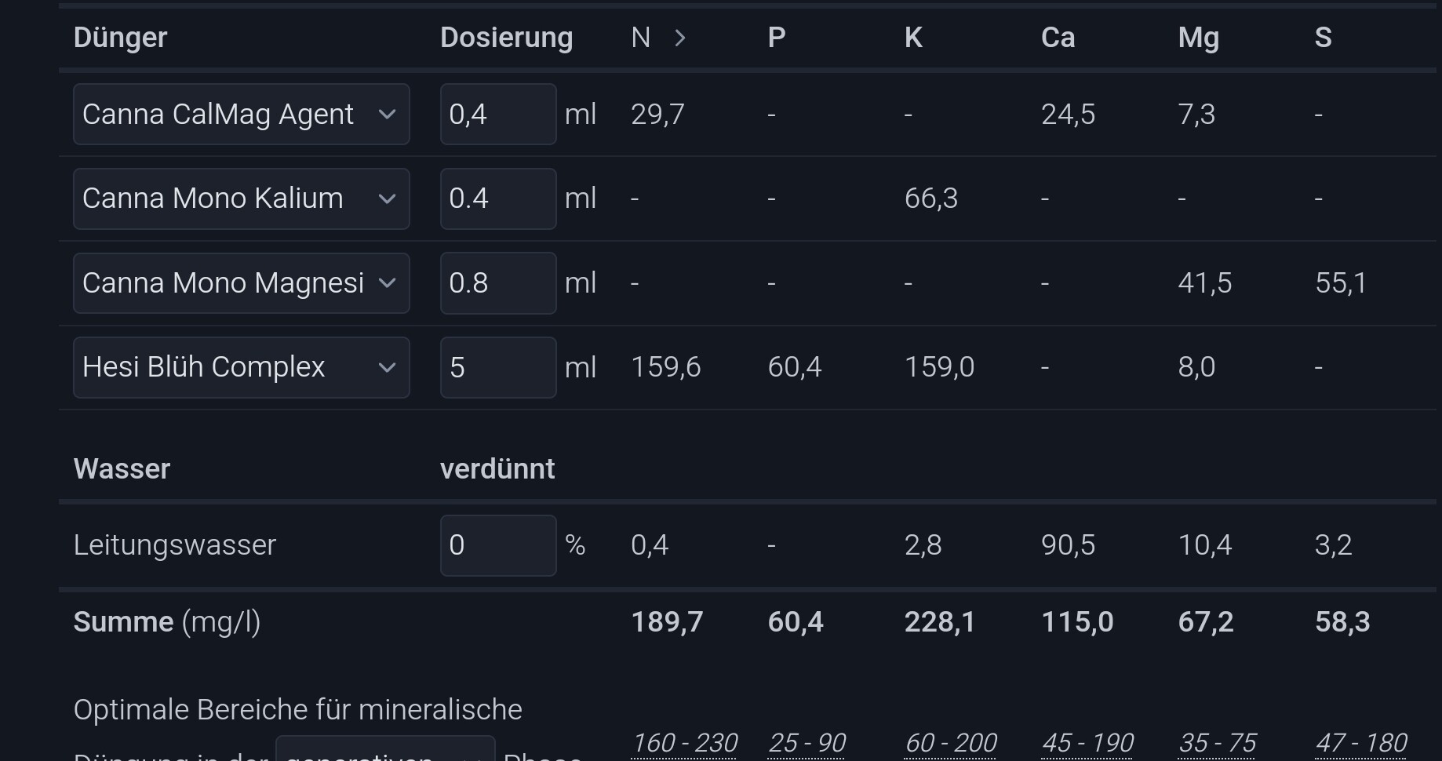Click the P optimal range 25 - 90
The width and height of the screenshot is (1442, 761).
coord(807,742)
